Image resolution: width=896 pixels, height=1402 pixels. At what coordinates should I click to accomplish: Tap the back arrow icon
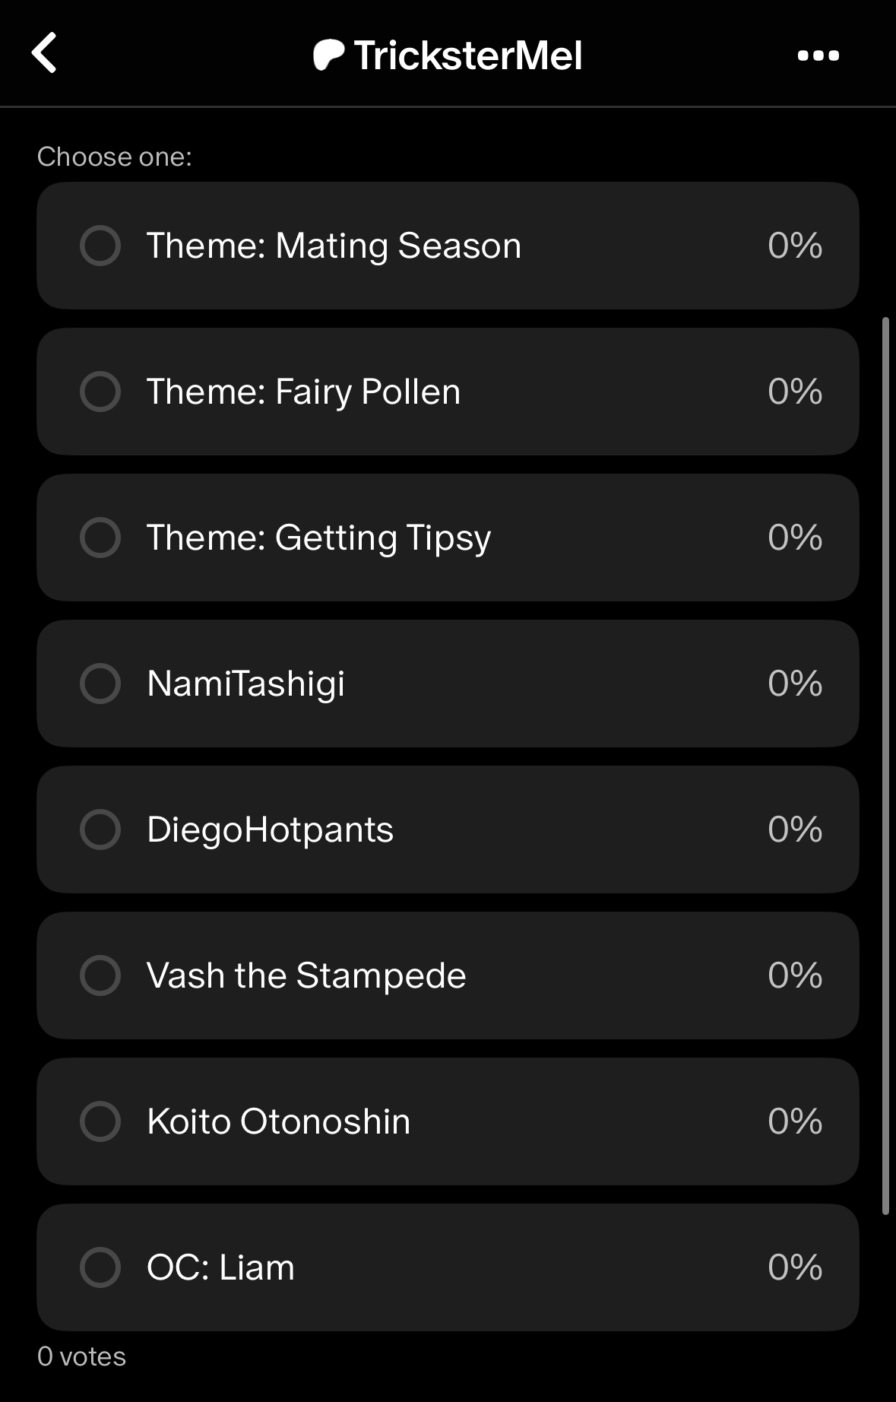(45, 53)
